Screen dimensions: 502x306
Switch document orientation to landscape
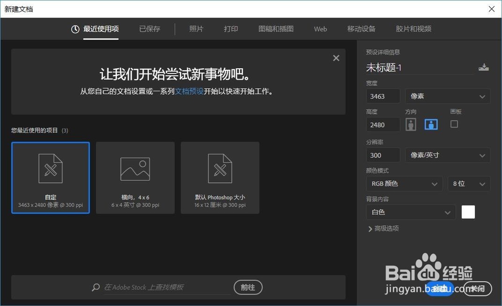(x=431, y=124)
